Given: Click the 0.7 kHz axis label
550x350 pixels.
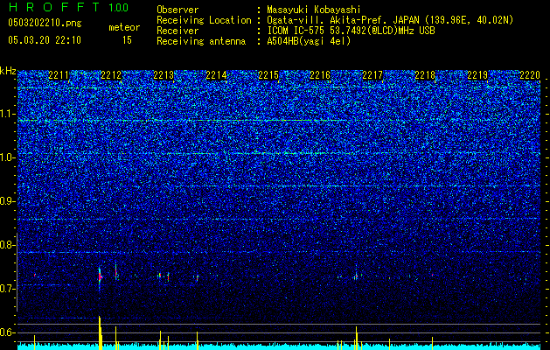Looking at the screenshot, I should [8, 290].
